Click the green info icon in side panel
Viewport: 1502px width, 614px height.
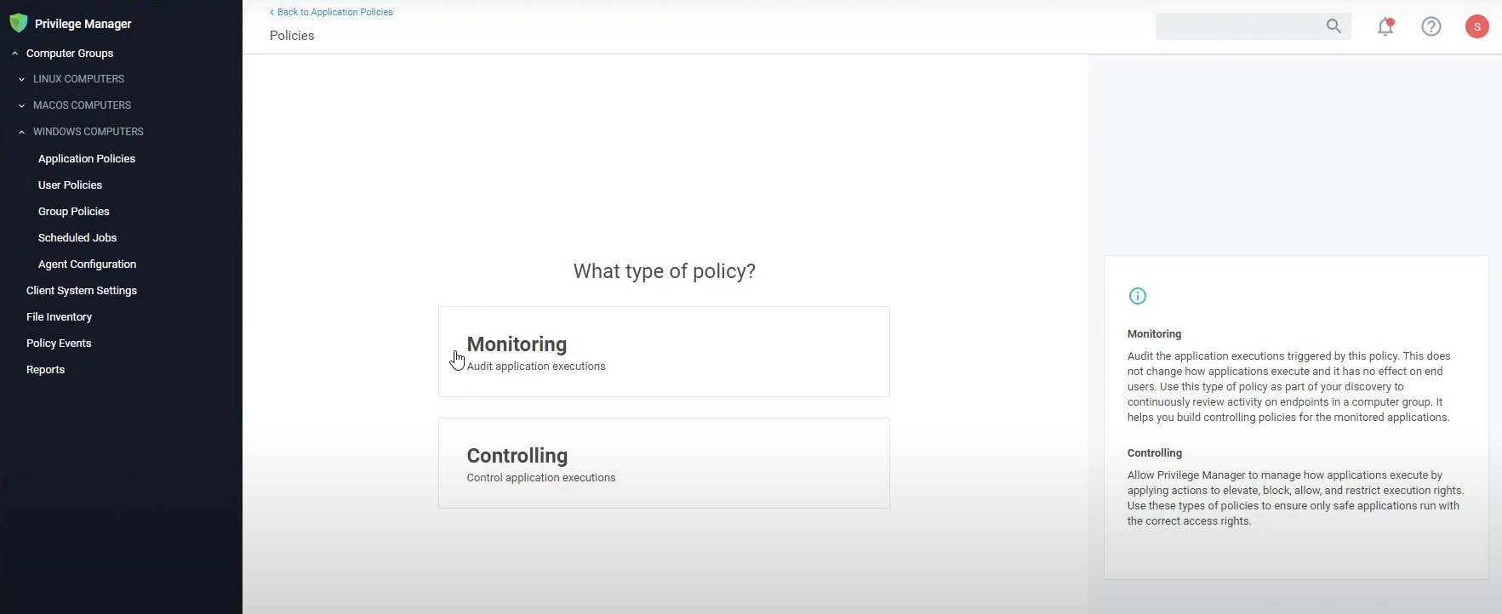(x=1139, y=295)
